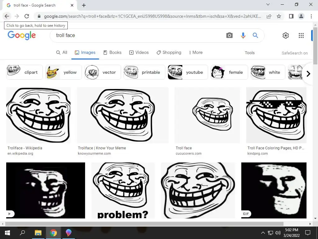Filter images by clipart chip
Screen dimensions: 318x239
25,72
